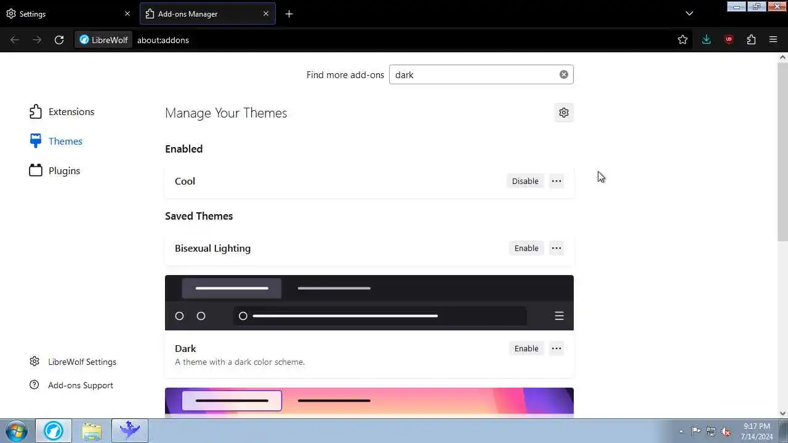Open more options for Dark theme
The width and height of the screenshot is (788, 443).
(557, 348)
